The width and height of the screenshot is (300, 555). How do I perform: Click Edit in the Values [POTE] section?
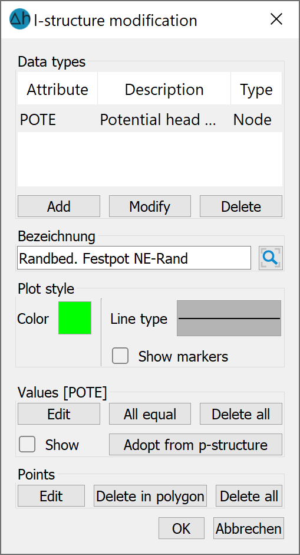[59, 414]
